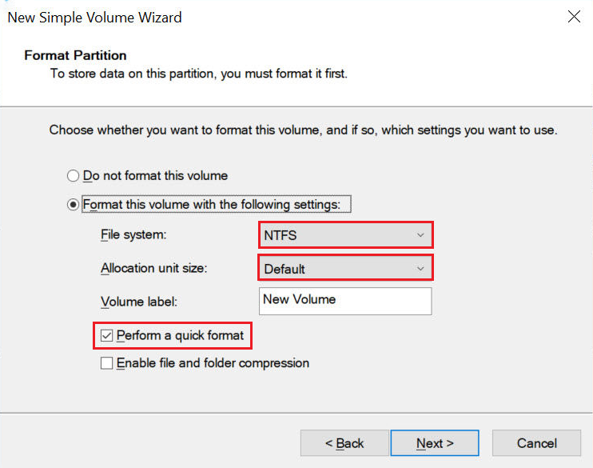Click the "Allocation unit size:" label text
The image size is (593, 468).
coord(153,268)
